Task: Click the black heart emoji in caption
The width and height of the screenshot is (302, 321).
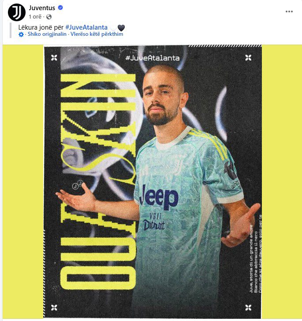Action: click(121, 28)
